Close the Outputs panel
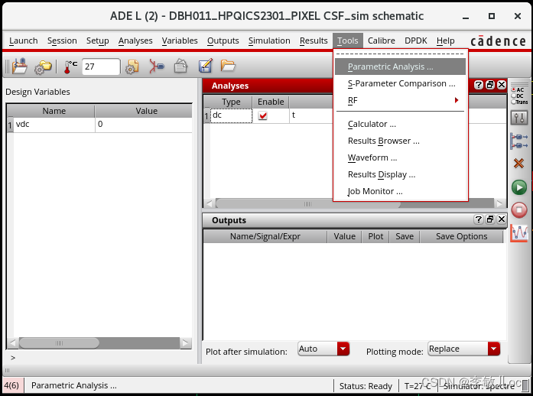The height and width of the screenshot is (396, 533). coord(502,219)
